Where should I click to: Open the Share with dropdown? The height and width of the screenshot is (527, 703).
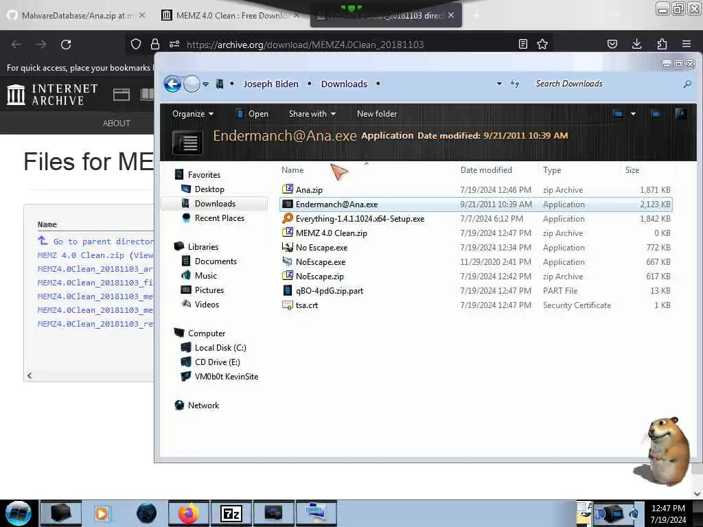coord(312,114)
